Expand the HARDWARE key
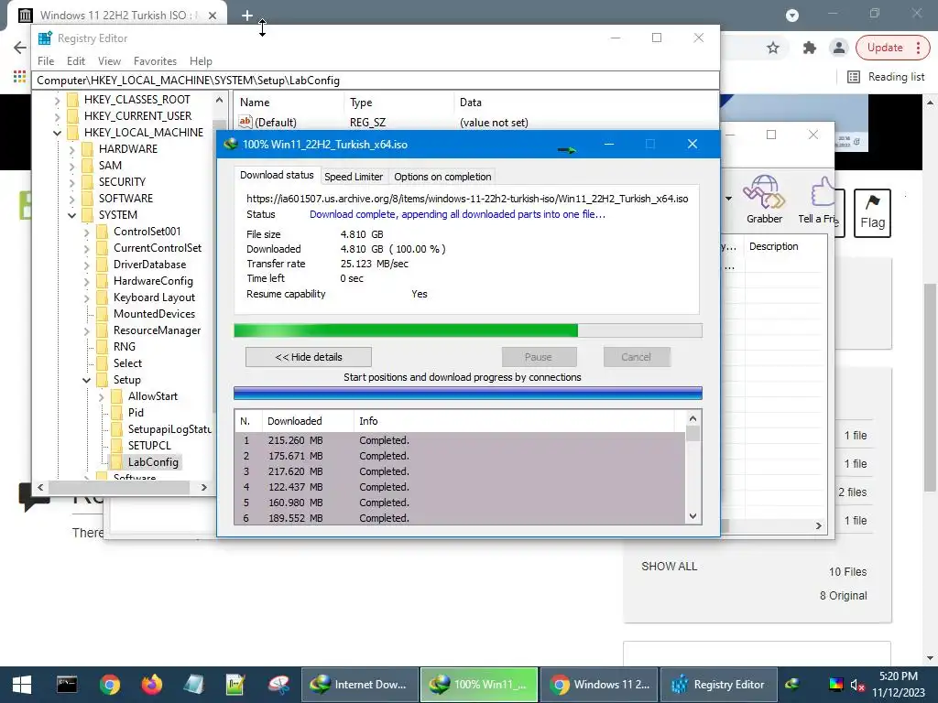 (71, 149)
